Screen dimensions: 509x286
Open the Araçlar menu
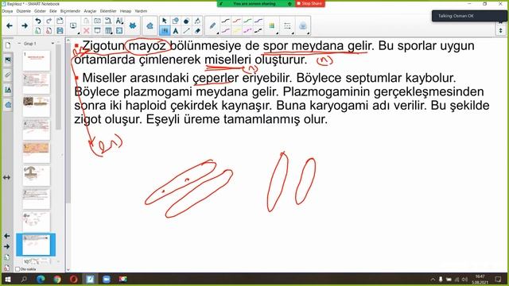click(90, 11)
